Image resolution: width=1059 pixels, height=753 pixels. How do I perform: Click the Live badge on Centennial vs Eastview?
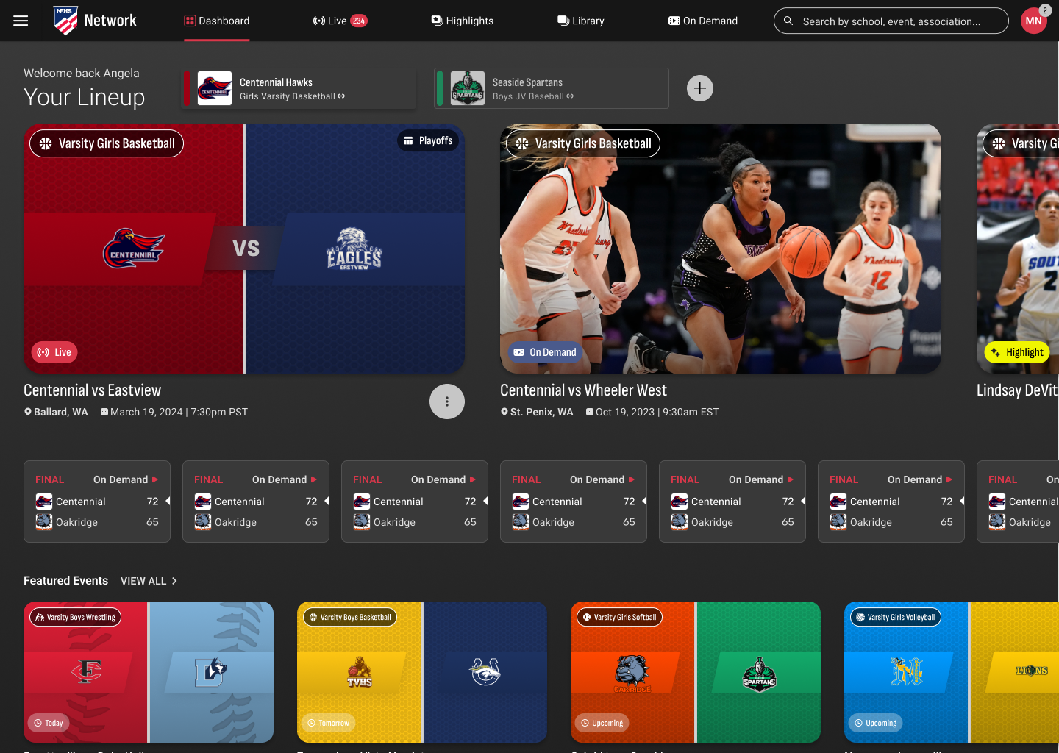pyautogui.click(x=54, y=352)
